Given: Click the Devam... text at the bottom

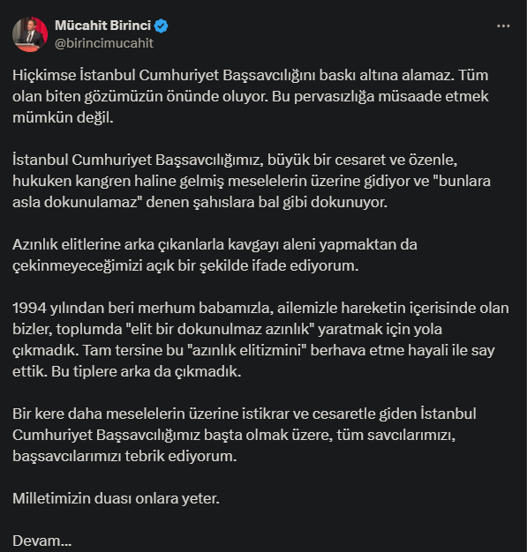Looking at the screenshot, I should coord(42,541).
